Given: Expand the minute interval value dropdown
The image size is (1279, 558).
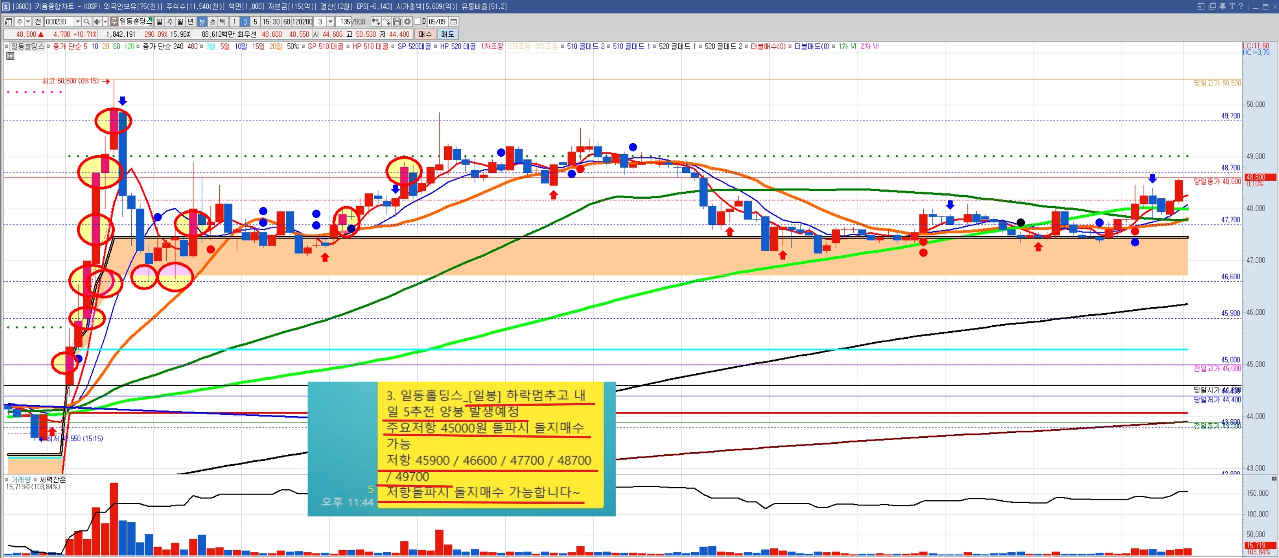Looking at the screenshot, I should (x=330, y=22).
